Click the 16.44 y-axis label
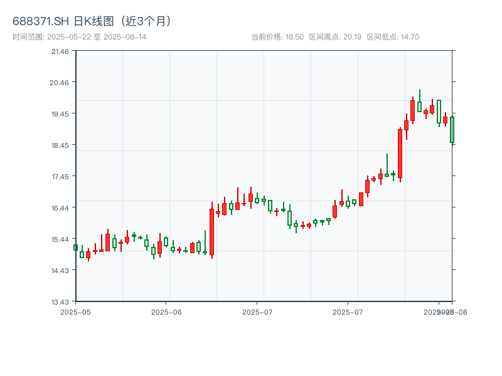This screenshot has width=502, height=376. click(x=60, y=207)
